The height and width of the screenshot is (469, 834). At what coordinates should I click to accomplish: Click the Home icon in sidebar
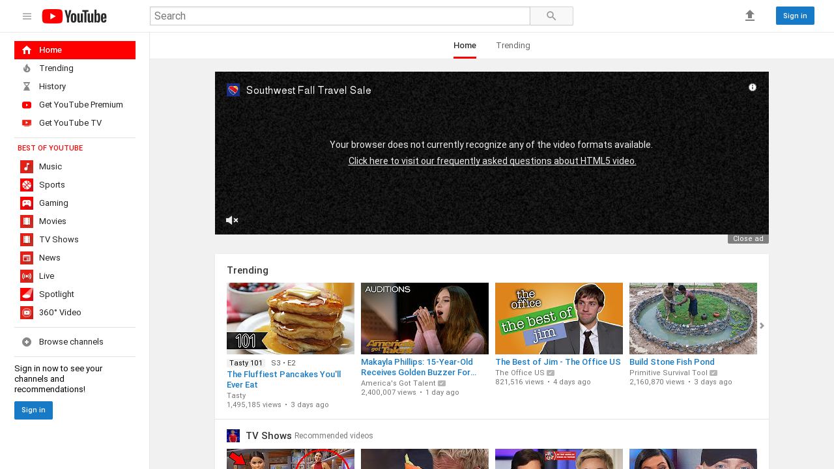(x=27, y=50)
